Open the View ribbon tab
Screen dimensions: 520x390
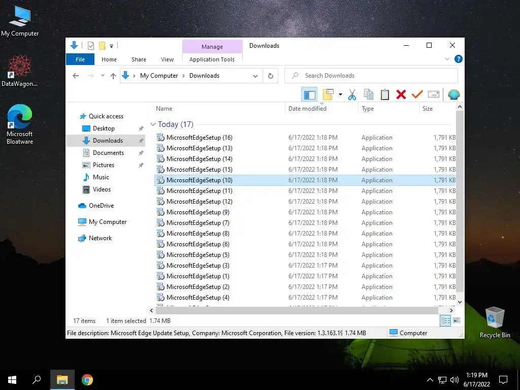[167, 59]
